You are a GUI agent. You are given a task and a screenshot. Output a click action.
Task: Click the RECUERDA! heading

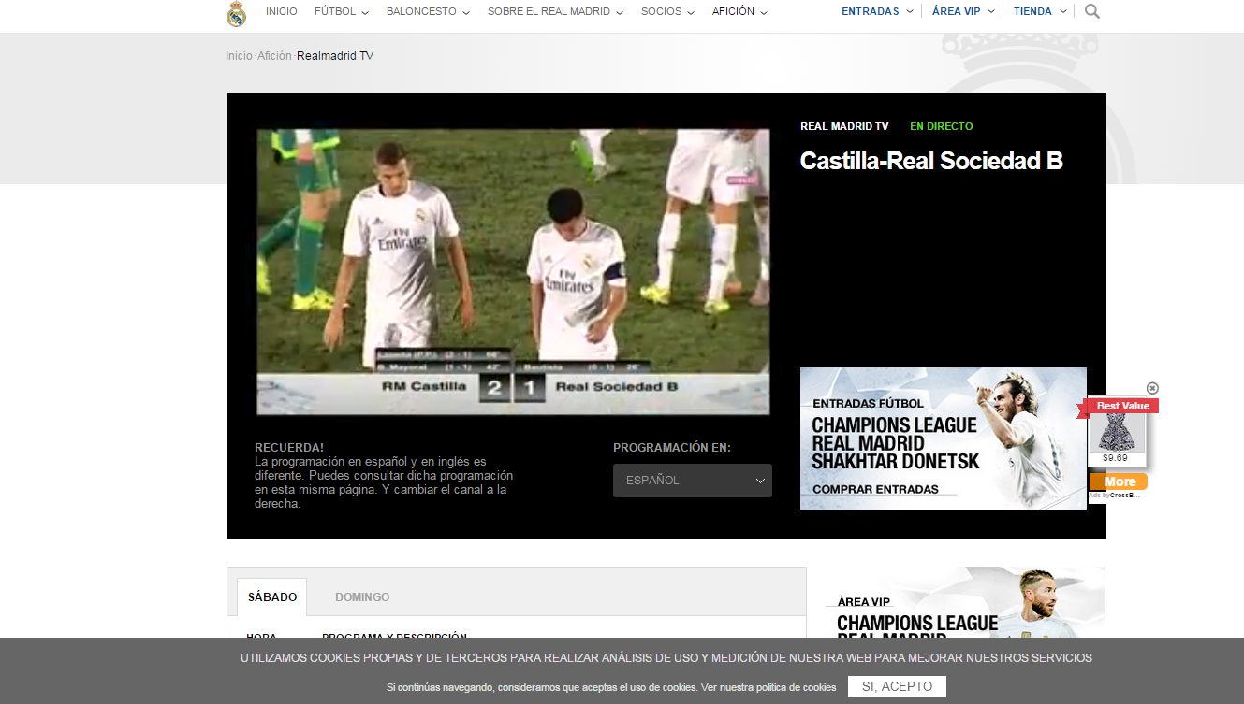(x=289, y=448)
